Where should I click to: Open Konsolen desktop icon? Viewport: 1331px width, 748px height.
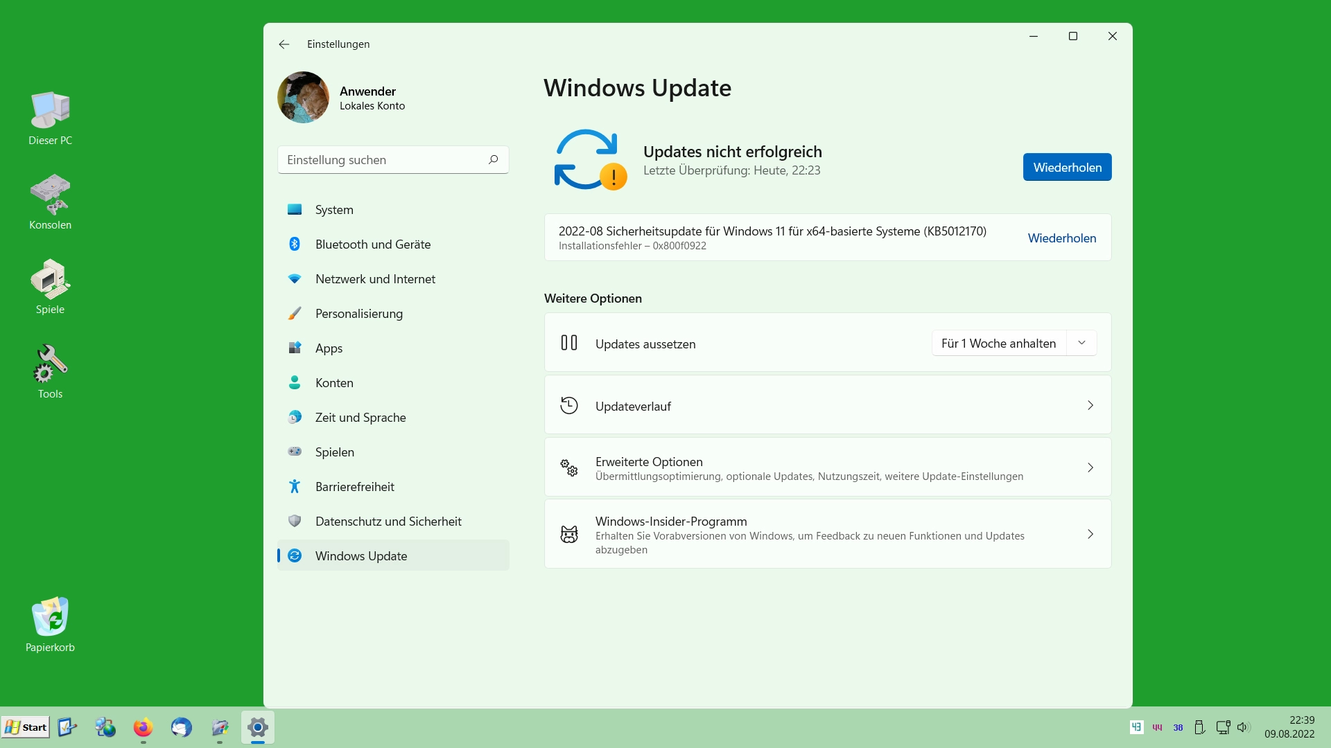(50, 202)
